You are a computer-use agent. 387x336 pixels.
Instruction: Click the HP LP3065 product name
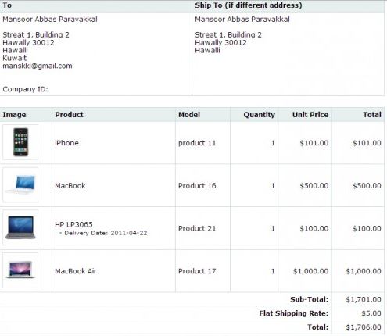[73, 224]
